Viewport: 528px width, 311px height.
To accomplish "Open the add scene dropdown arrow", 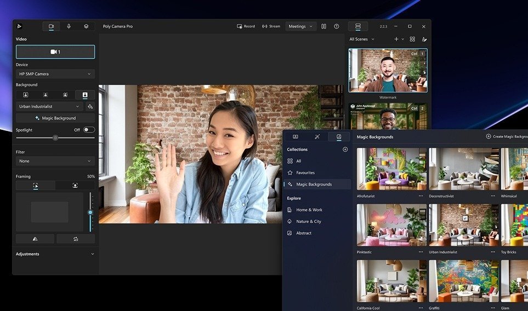I will pyautogui.click(x=403, y=39).
